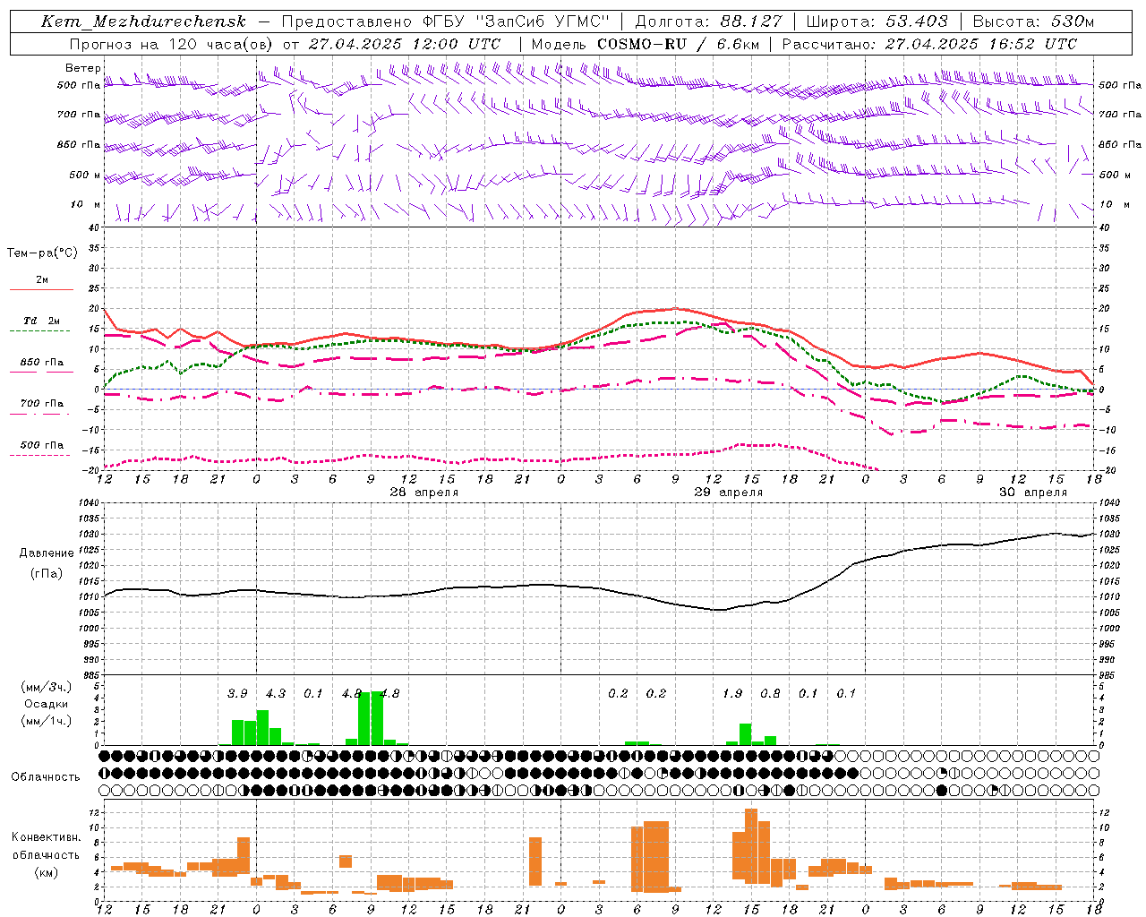1146x917 pixels.
Task: Click the 'Ветер' wind panel label
Action: pos(82,68)
